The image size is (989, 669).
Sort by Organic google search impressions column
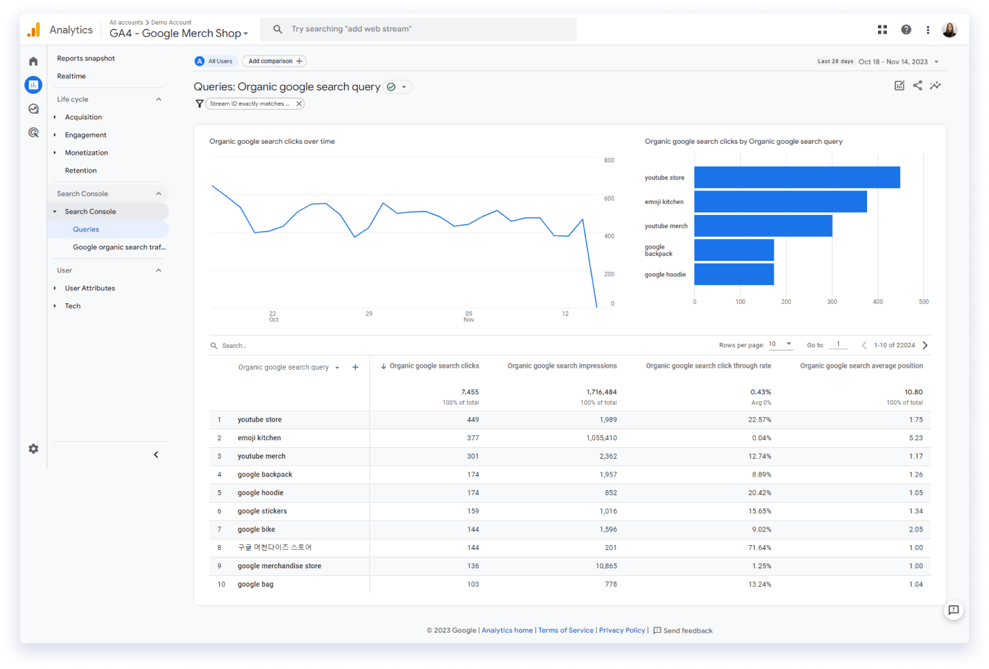pos(562,366)
